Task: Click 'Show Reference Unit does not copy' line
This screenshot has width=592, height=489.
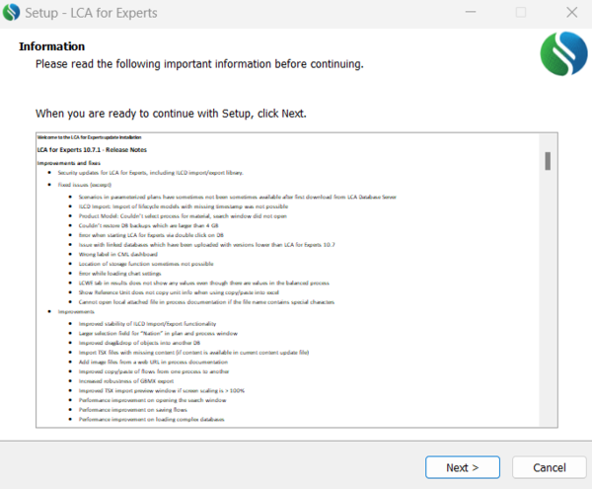Action: tap(179, 292)
